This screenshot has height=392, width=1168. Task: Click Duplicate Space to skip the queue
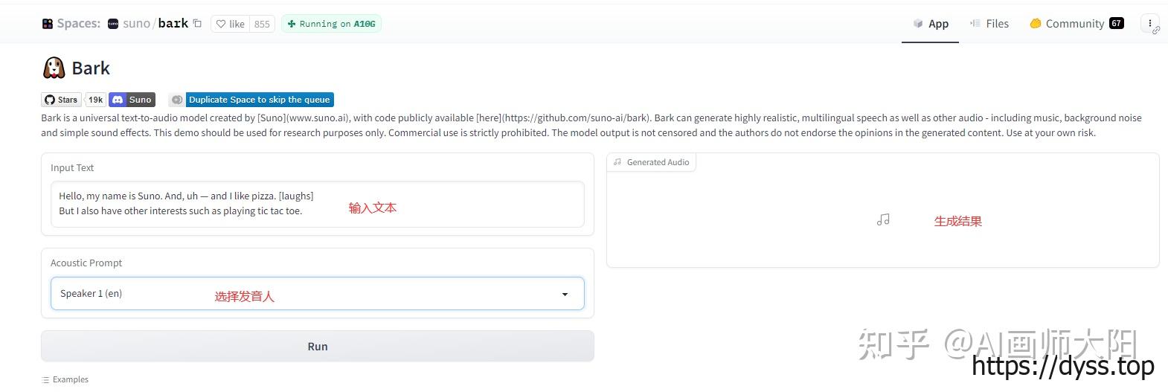tap(258, 100)
